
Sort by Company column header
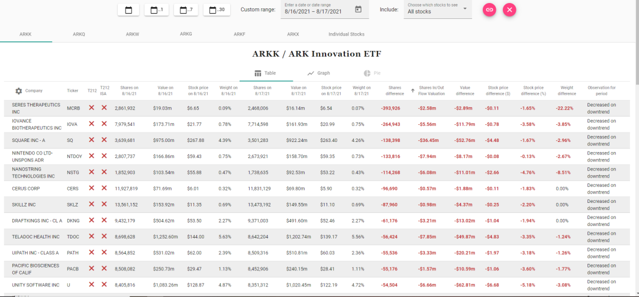pyautogui.click(x=34, y=91)
